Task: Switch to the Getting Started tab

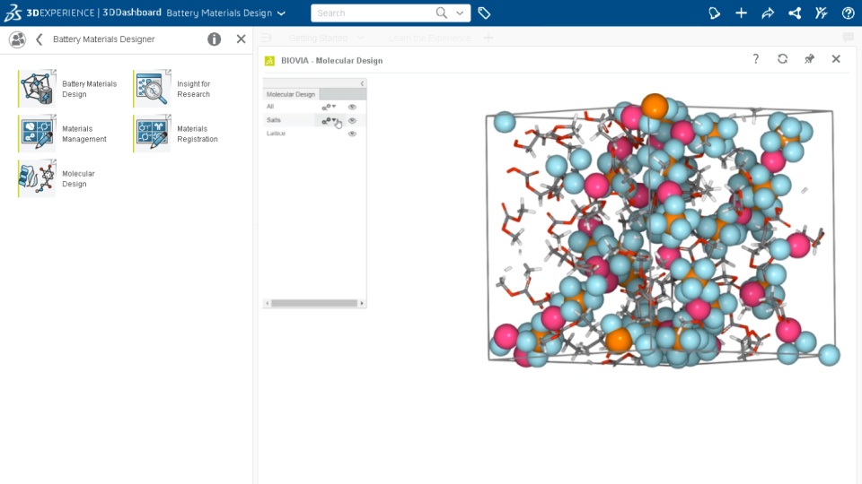Action: click(x=318, y=38)
